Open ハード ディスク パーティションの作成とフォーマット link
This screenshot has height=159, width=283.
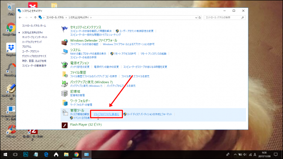[149, 114]
